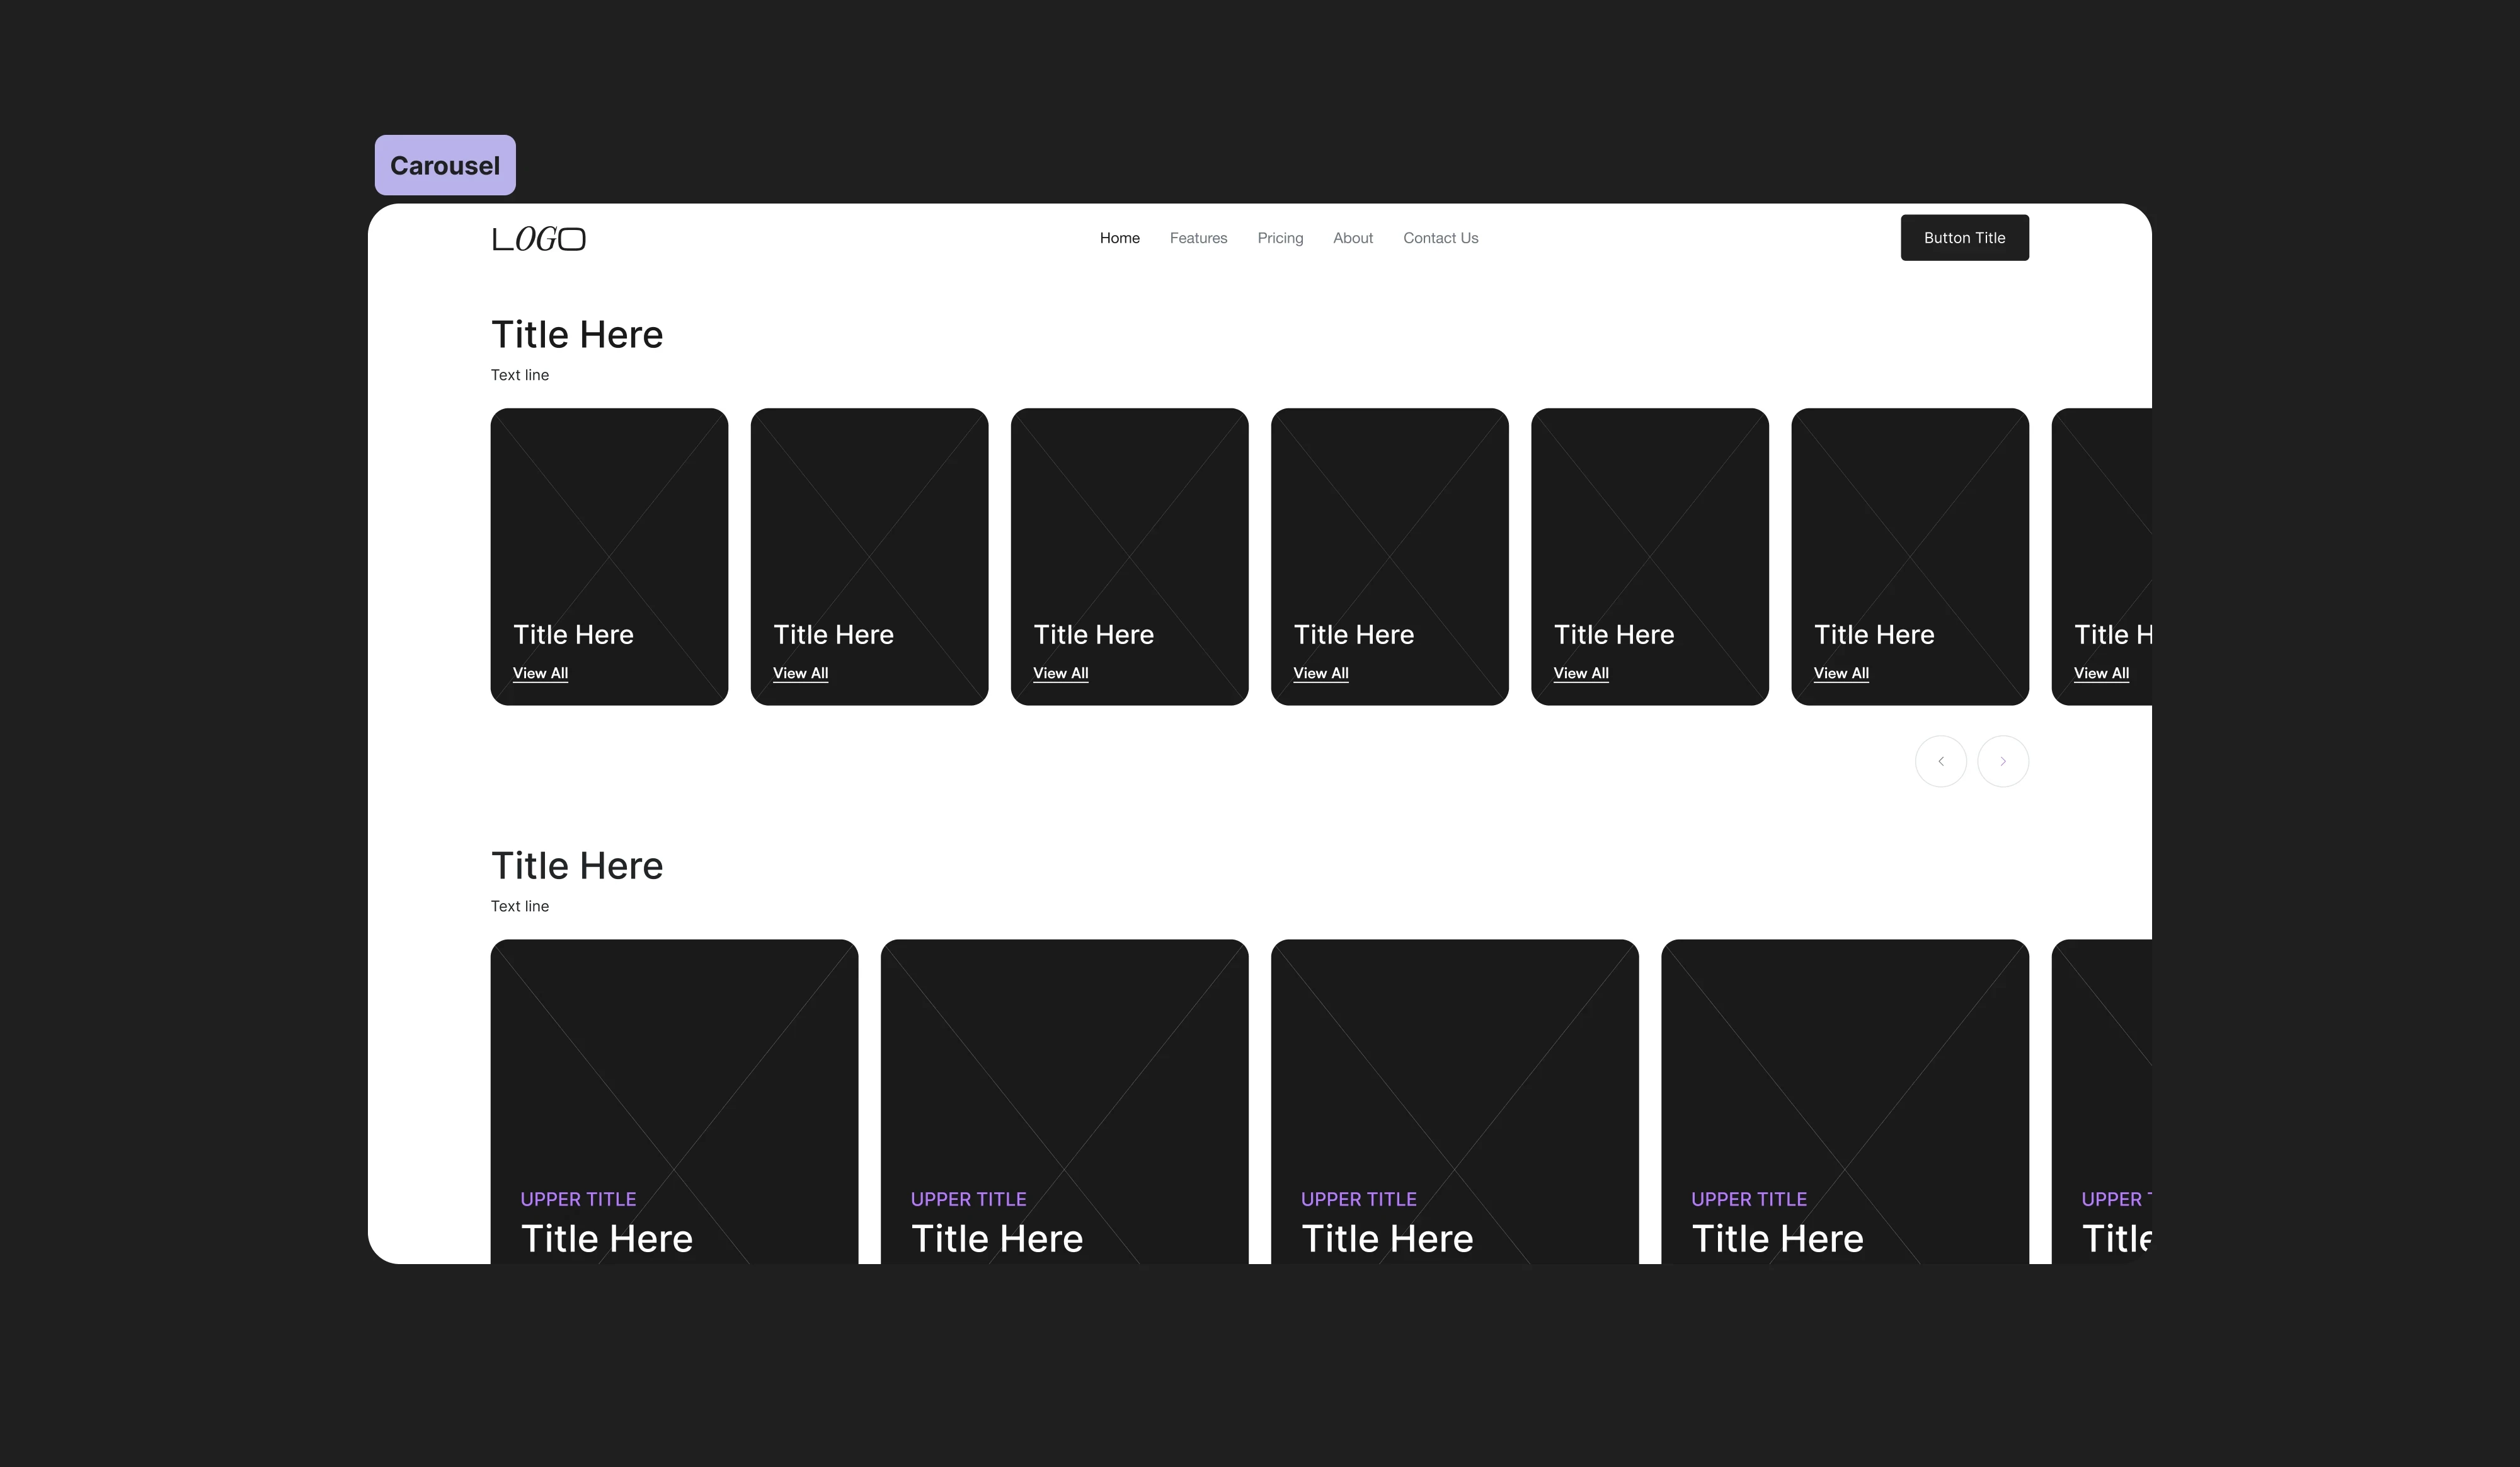The height and width of the screenshot is (1467, 2520).
Task: Open the Contact Us nav link
Action: 1440,238
